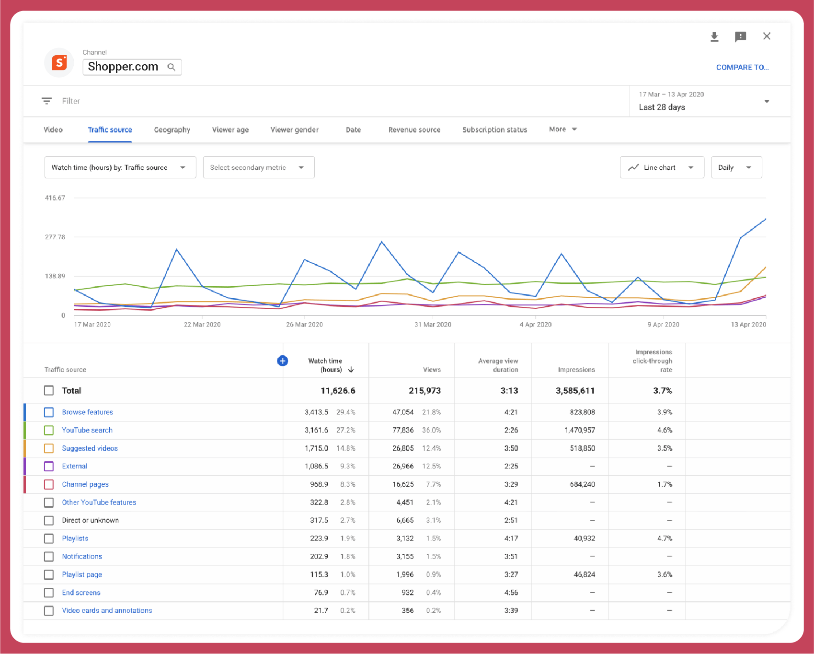The height and width of the screenshot is (654, 814).
Task: Click the total impressions 3,585,611
Action: pyautogui.click(x=575, y=391)
